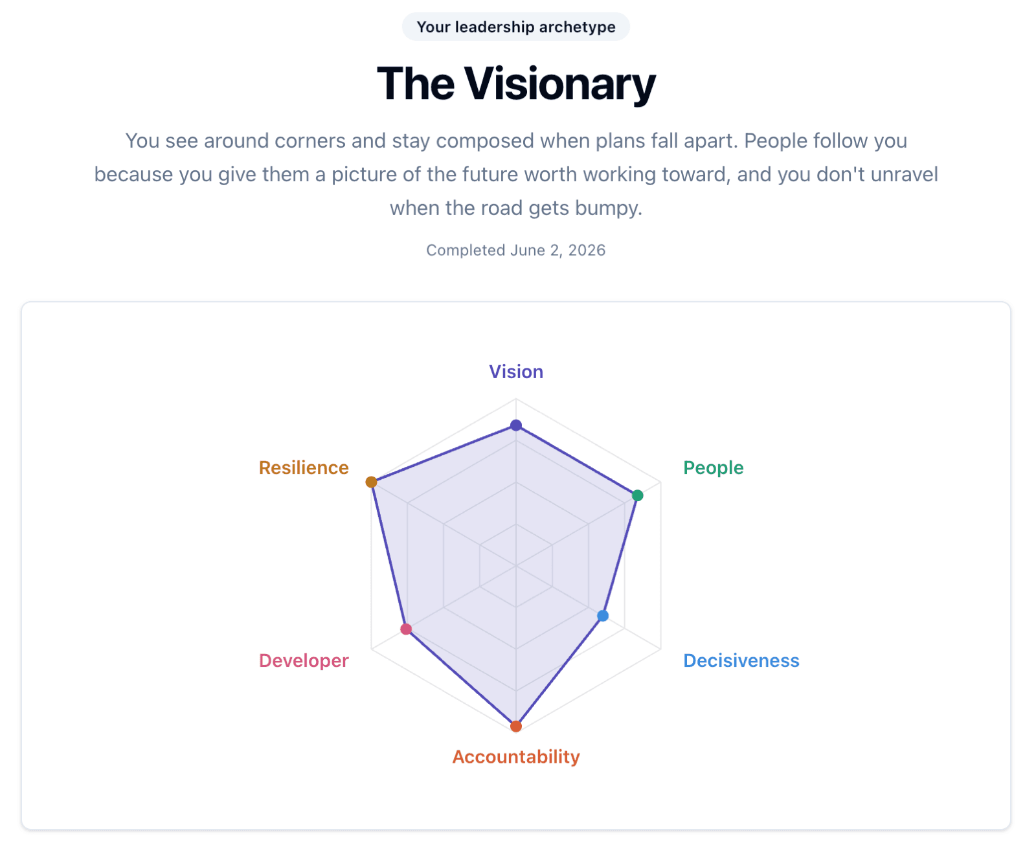This screenshot has width=1036, height=845.
Task: Click the green People data point
Action: [637, 496]
